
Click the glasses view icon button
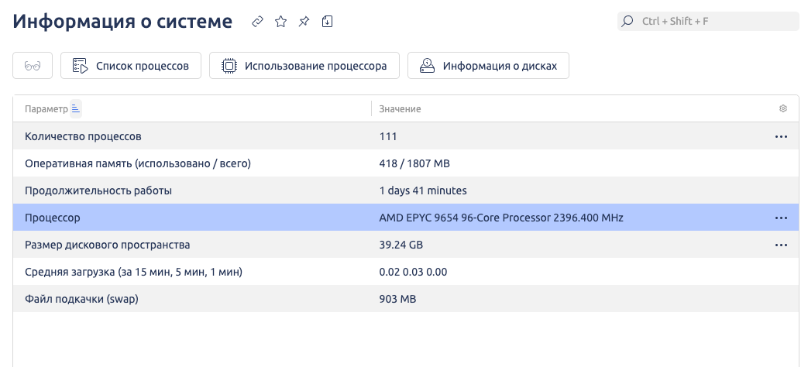pyautogui.click(x=33, y=66)
